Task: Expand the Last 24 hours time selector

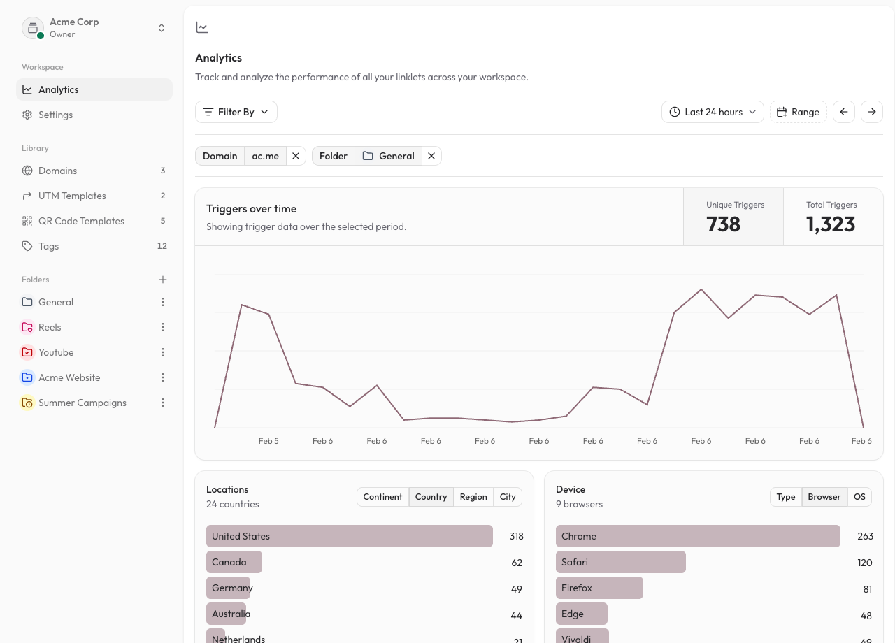Action: (712, 112)
